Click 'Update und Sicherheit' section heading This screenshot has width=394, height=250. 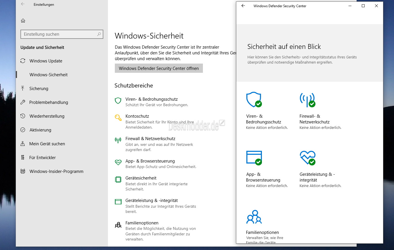pos(42,47)
